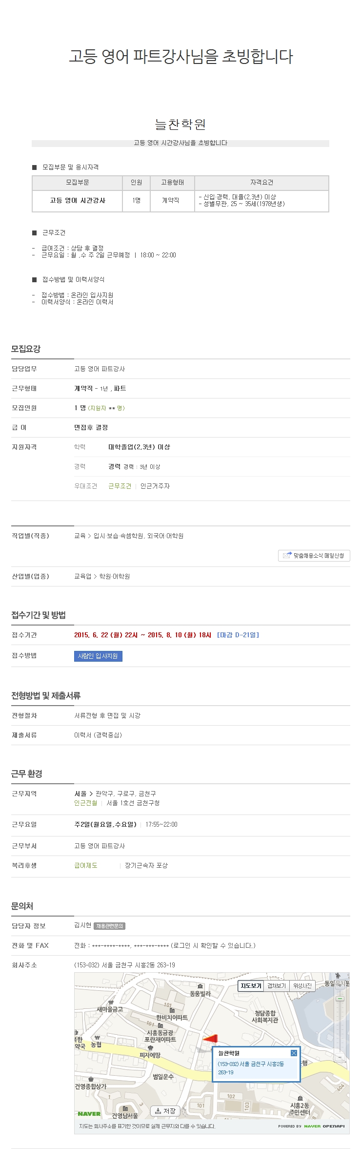Switch map to 겹쳐보기 view

(x=277, y=986)
